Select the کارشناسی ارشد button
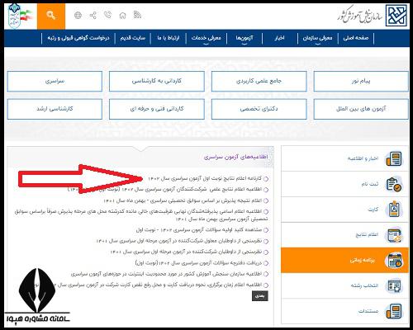The image size is (413, 330). [x=55, y=109]
